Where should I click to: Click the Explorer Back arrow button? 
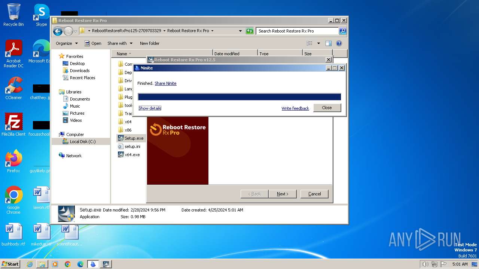[58, 31]
